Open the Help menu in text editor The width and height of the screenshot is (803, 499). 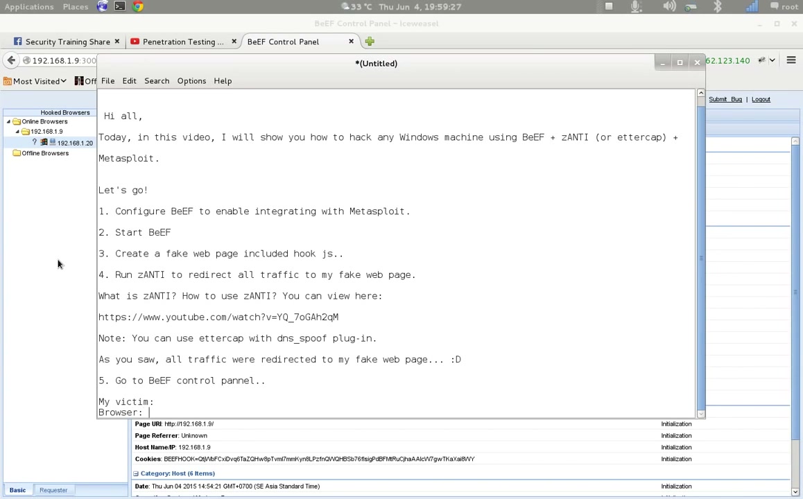click(223, 81)
